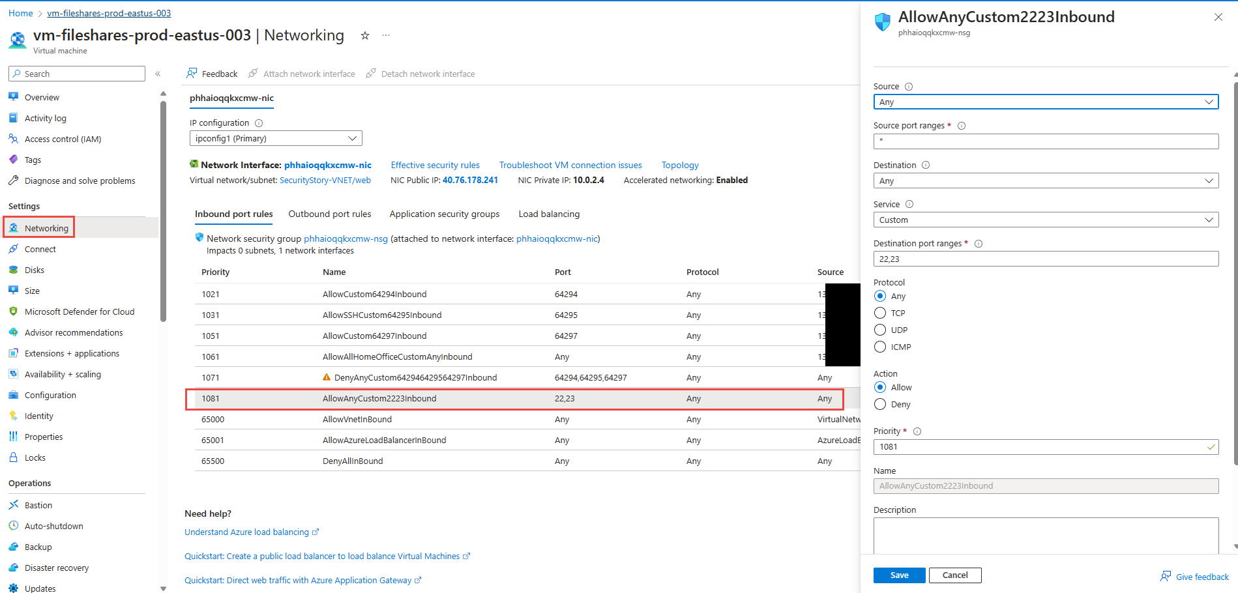The width and height of the screenshot is (1238, 593).
Task: Select the AllowCustom64294Inbound rule row
Action: tap(527, 294)
